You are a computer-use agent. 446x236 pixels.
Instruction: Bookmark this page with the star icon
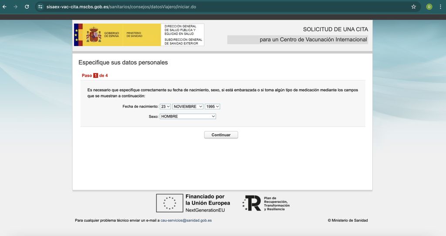pos(414,7)
